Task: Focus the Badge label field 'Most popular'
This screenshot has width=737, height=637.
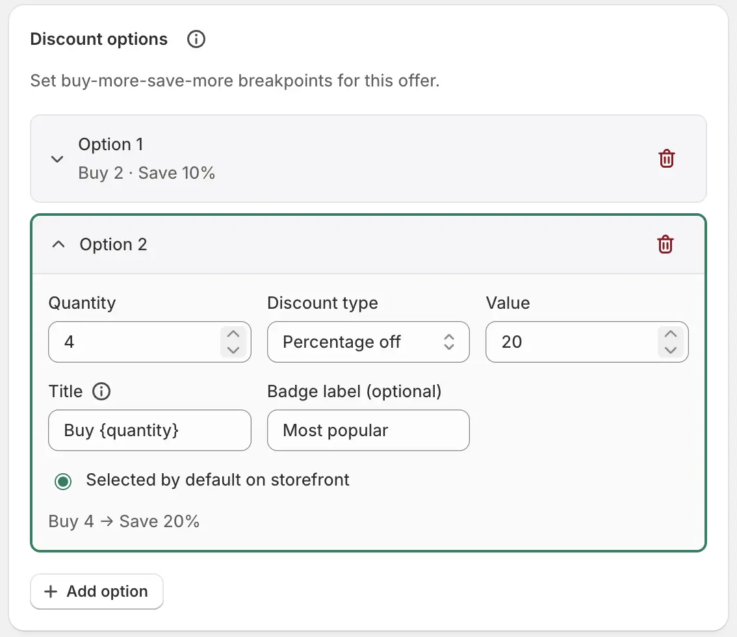Action: click(x=368, y=430)
